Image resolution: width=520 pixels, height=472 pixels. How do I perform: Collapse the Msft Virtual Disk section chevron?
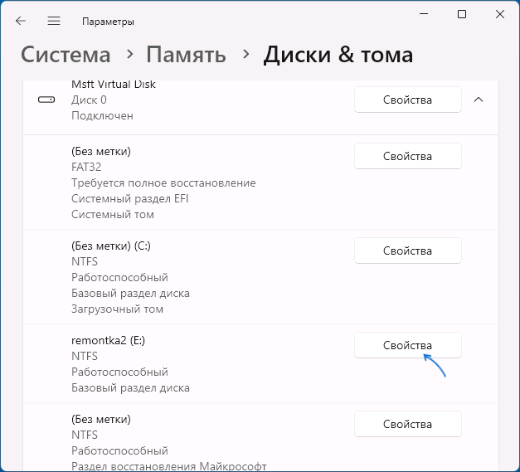click(479, 100)
